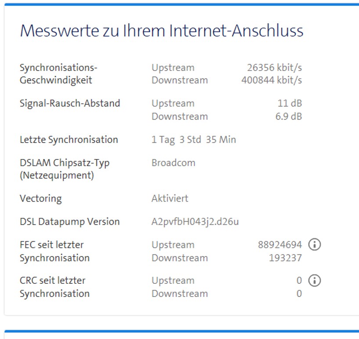Select the Vectoring status Aktiviert
359x339 pixels.
(170, 198)
